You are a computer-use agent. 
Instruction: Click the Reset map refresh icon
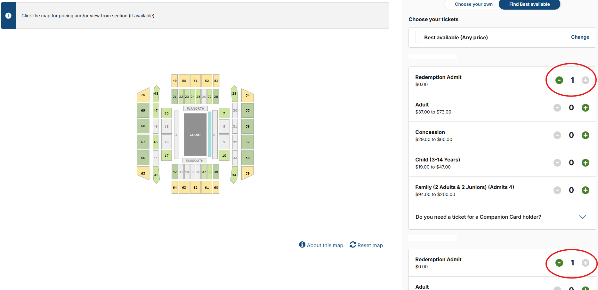click(x=353, y=245)
